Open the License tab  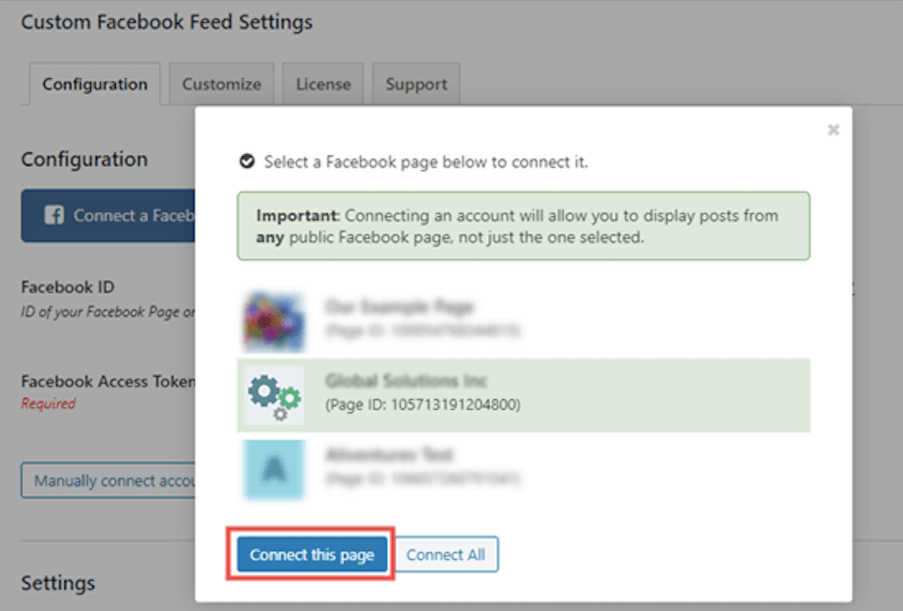point(323,84)
